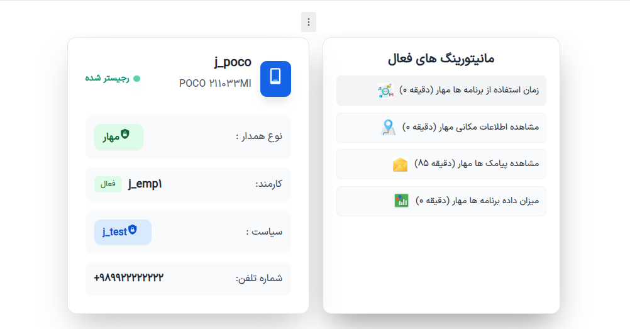This screenshot has width=630, height=329.
Task: Click the phone number +989922222222
Action: click(x=129, y=278)
